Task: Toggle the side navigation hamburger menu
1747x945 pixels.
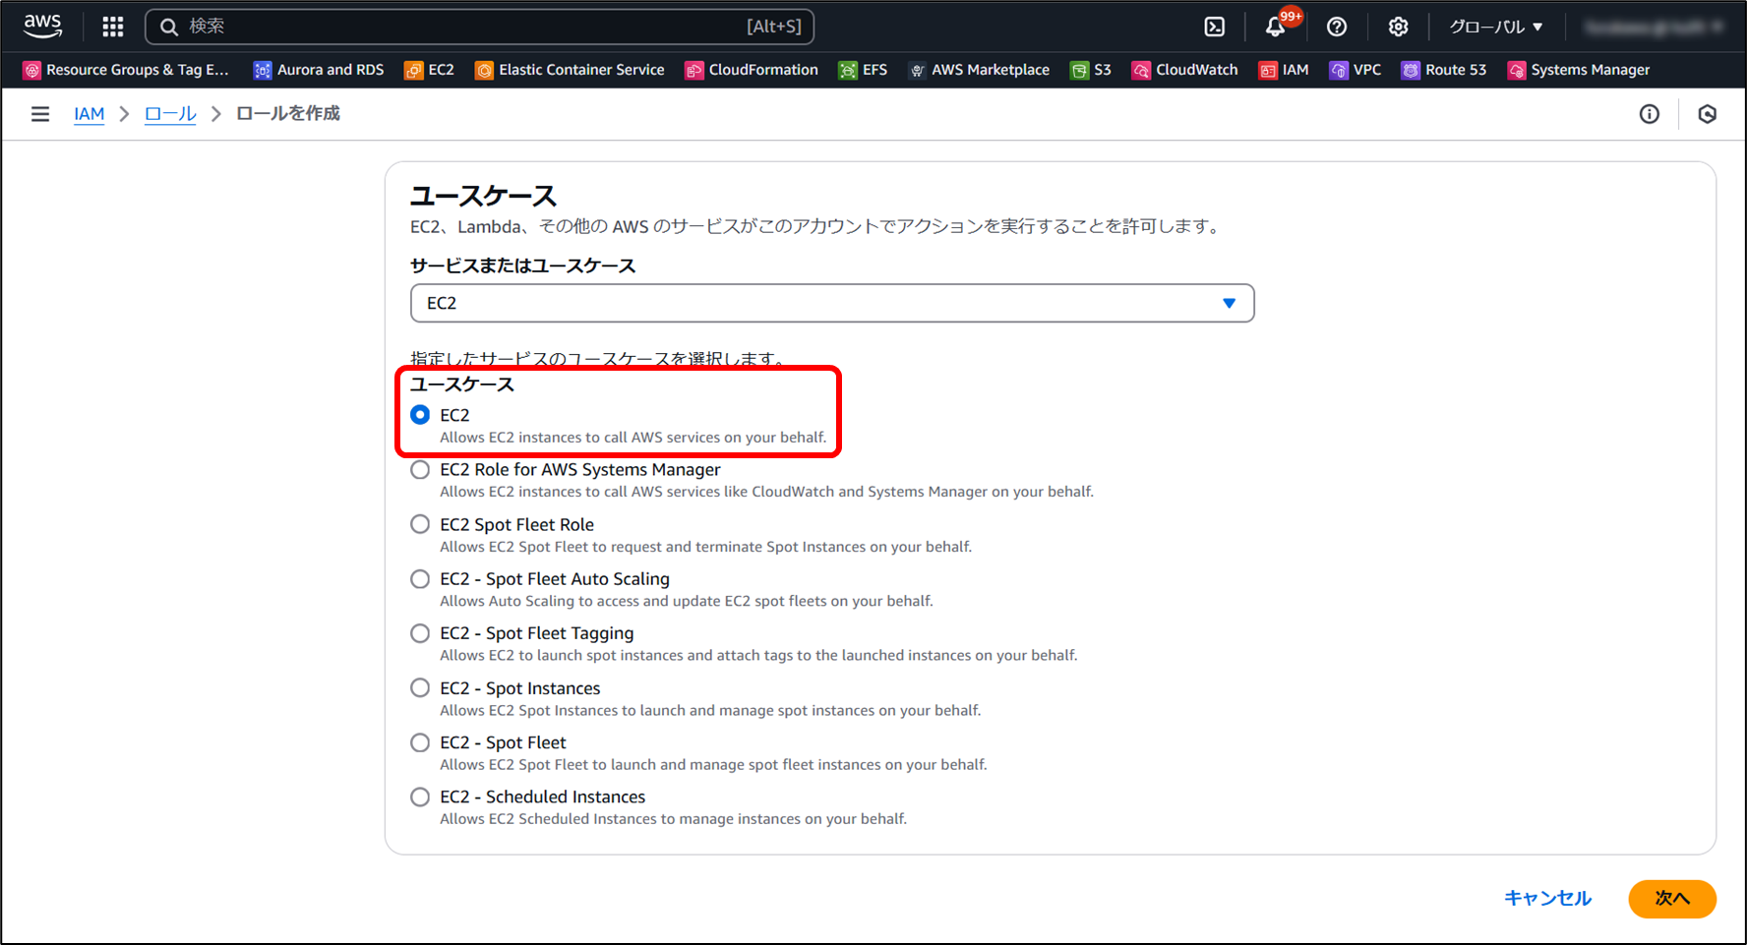Action: 40,114
